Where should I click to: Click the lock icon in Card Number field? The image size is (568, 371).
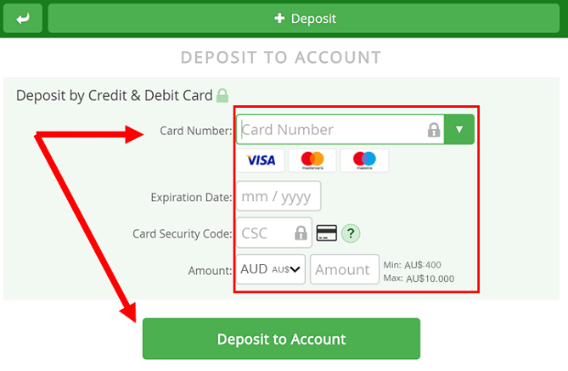pos(434,130)
